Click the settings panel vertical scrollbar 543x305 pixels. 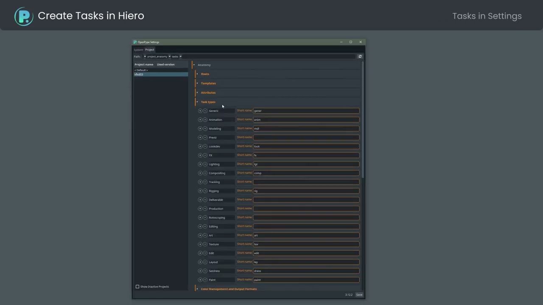(x=363, y=120)
